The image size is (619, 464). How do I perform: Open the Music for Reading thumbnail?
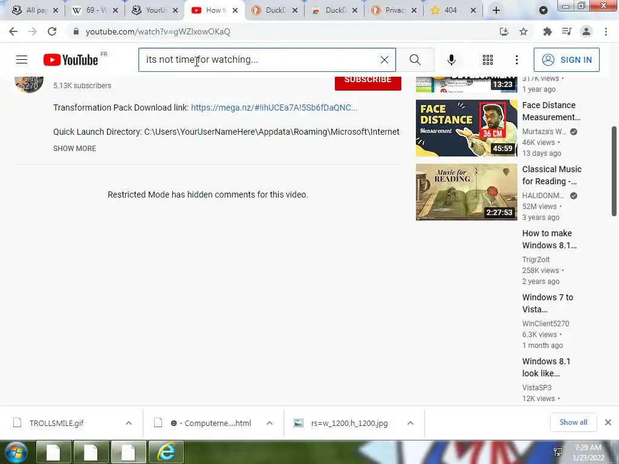click(466, 192)
